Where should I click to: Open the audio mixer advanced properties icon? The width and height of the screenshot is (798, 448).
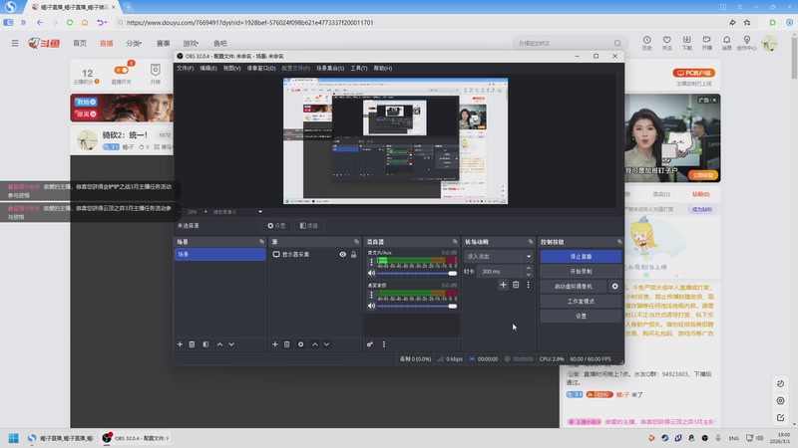[x=370, y=344]
